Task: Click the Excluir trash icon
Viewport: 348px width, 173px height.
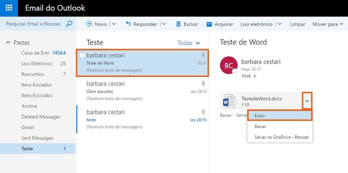Action: (179, 24)
